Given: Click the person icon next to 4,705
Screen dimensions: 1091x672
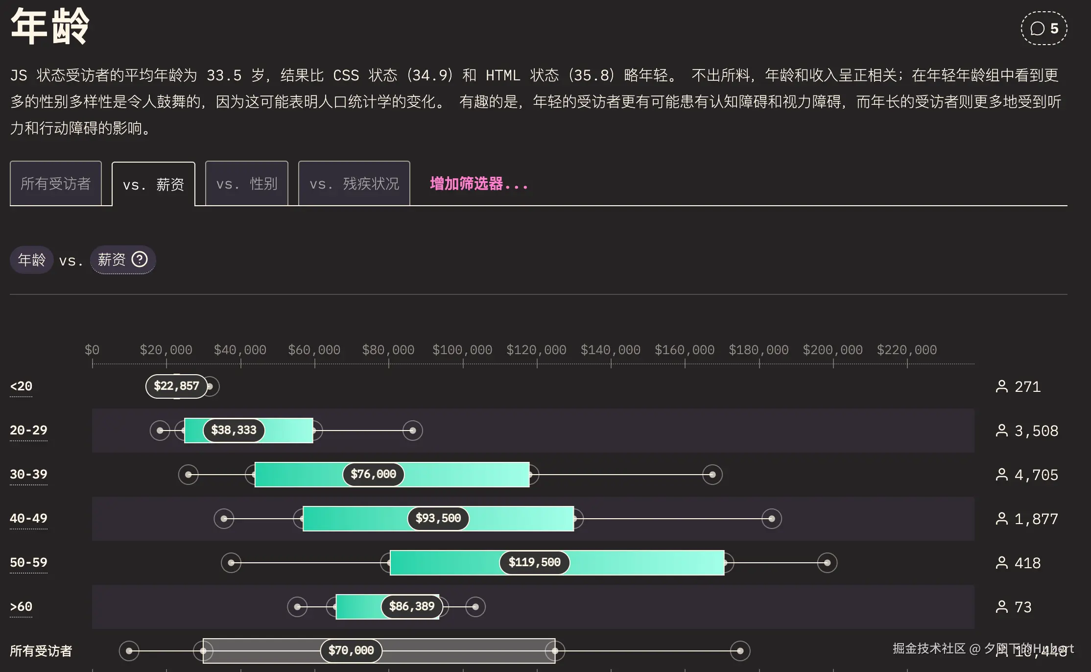Looking at the screenshot, I should click(x=1001, y=475).
